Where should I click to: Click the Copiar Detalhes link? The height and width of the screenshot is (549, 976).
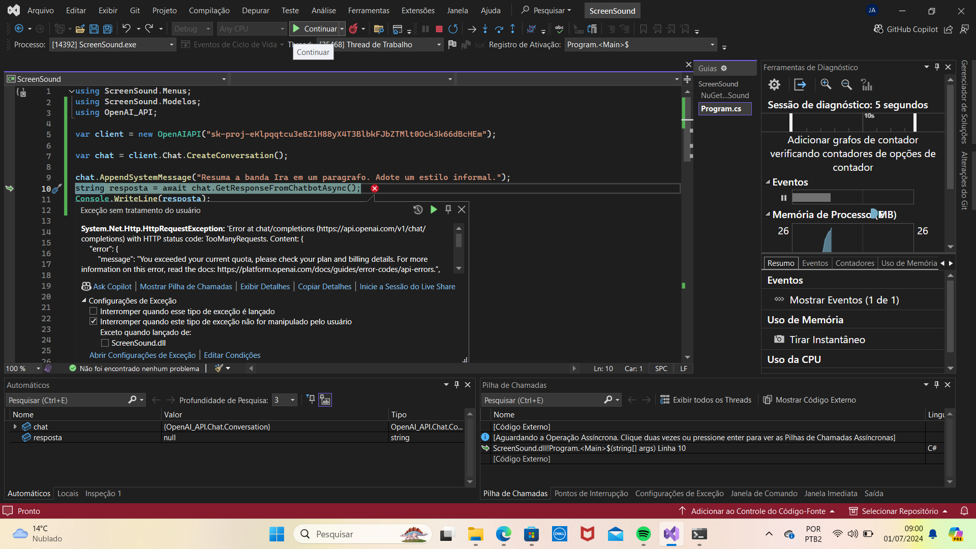(324, 286)
